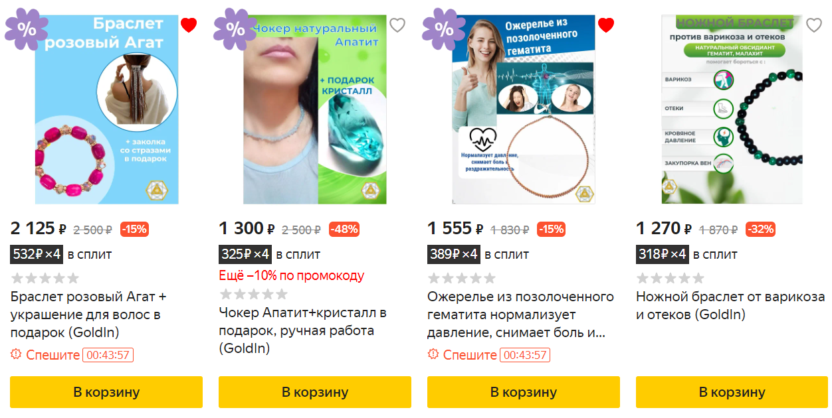Click clock icon beside first Спешите timer
Screen dimensions: 832x418
coord(17,354)
